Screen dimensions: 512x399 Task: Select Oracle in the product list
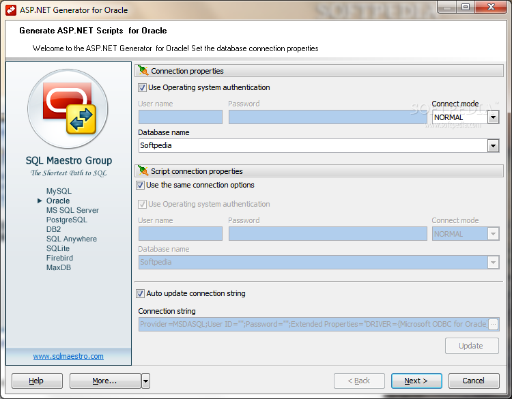pyautogui.click(x=58, y=201)
